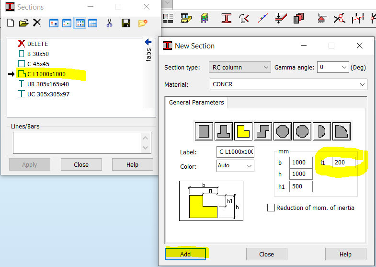The image size is (376, 267).
Task: Click the b dimension field
Action: [301, 163]
